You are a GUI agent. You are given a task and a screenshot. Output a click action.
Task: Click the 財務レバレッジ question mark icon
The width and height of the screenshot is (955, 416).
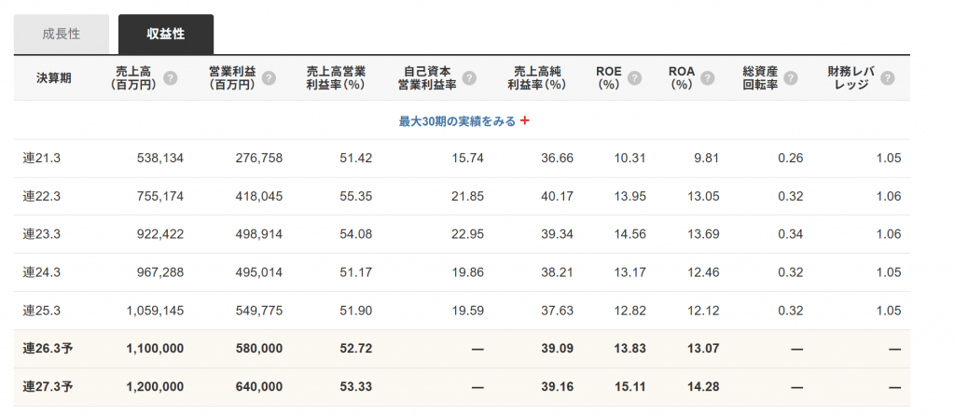tap(887, 78)
